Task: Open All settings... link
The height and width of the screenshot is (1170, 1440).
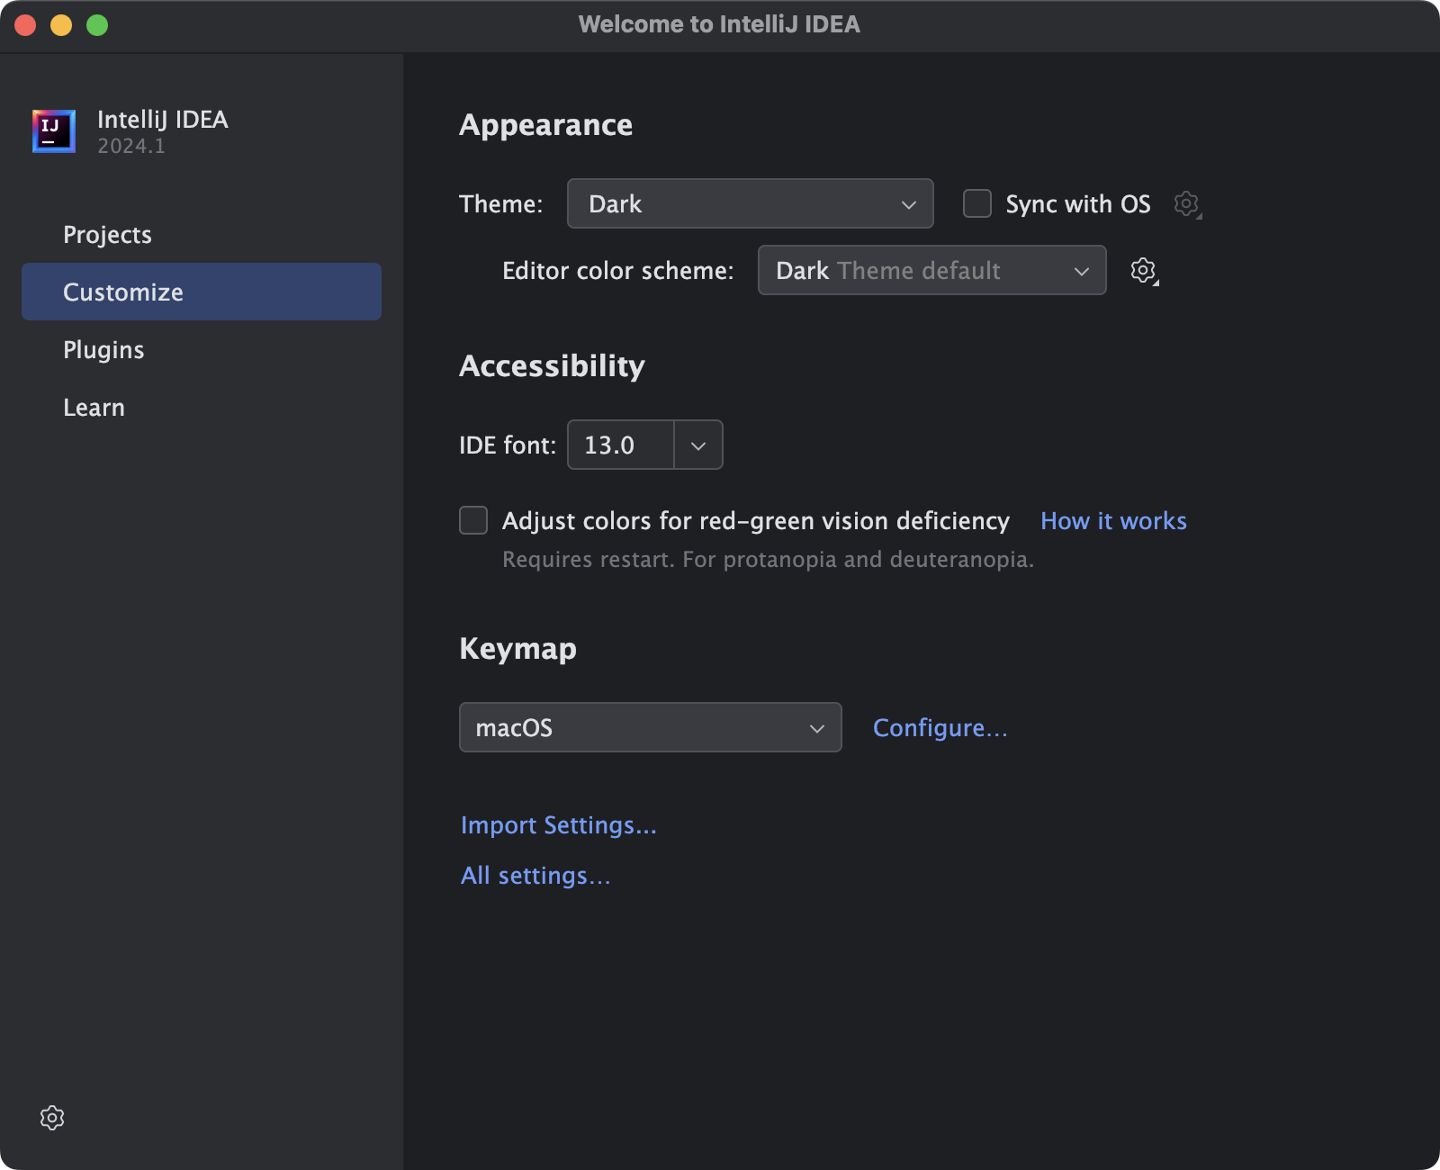Action: 535,876
